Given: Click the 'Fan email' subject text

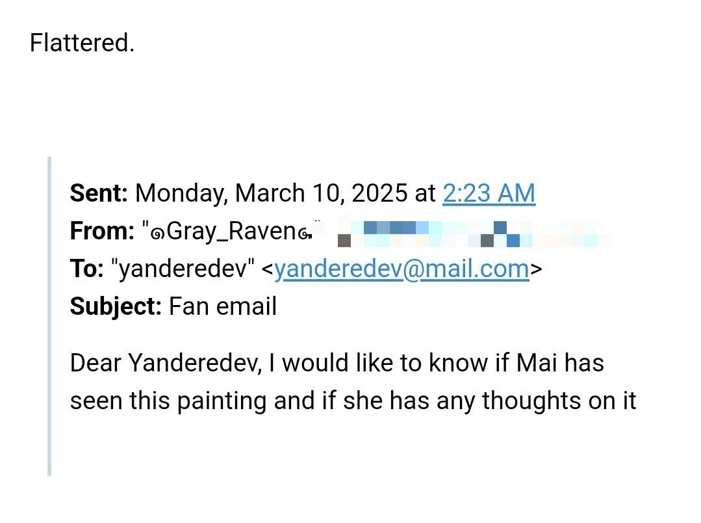Looking at the screenshot, I should [223, 307].
